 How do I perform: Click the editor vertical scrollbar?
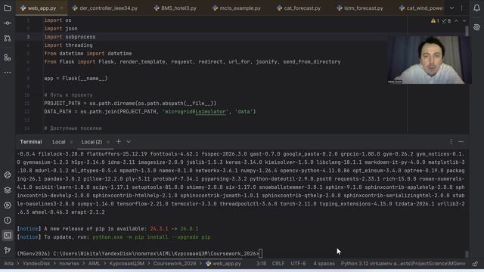pyautogui.click(x=467, y=31)
